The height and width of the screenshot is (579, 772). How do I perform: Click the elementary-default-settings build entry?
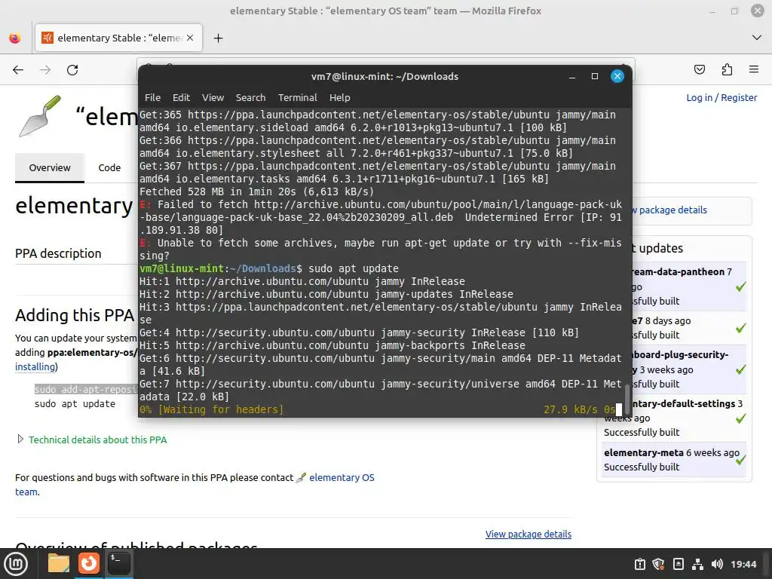685,404
